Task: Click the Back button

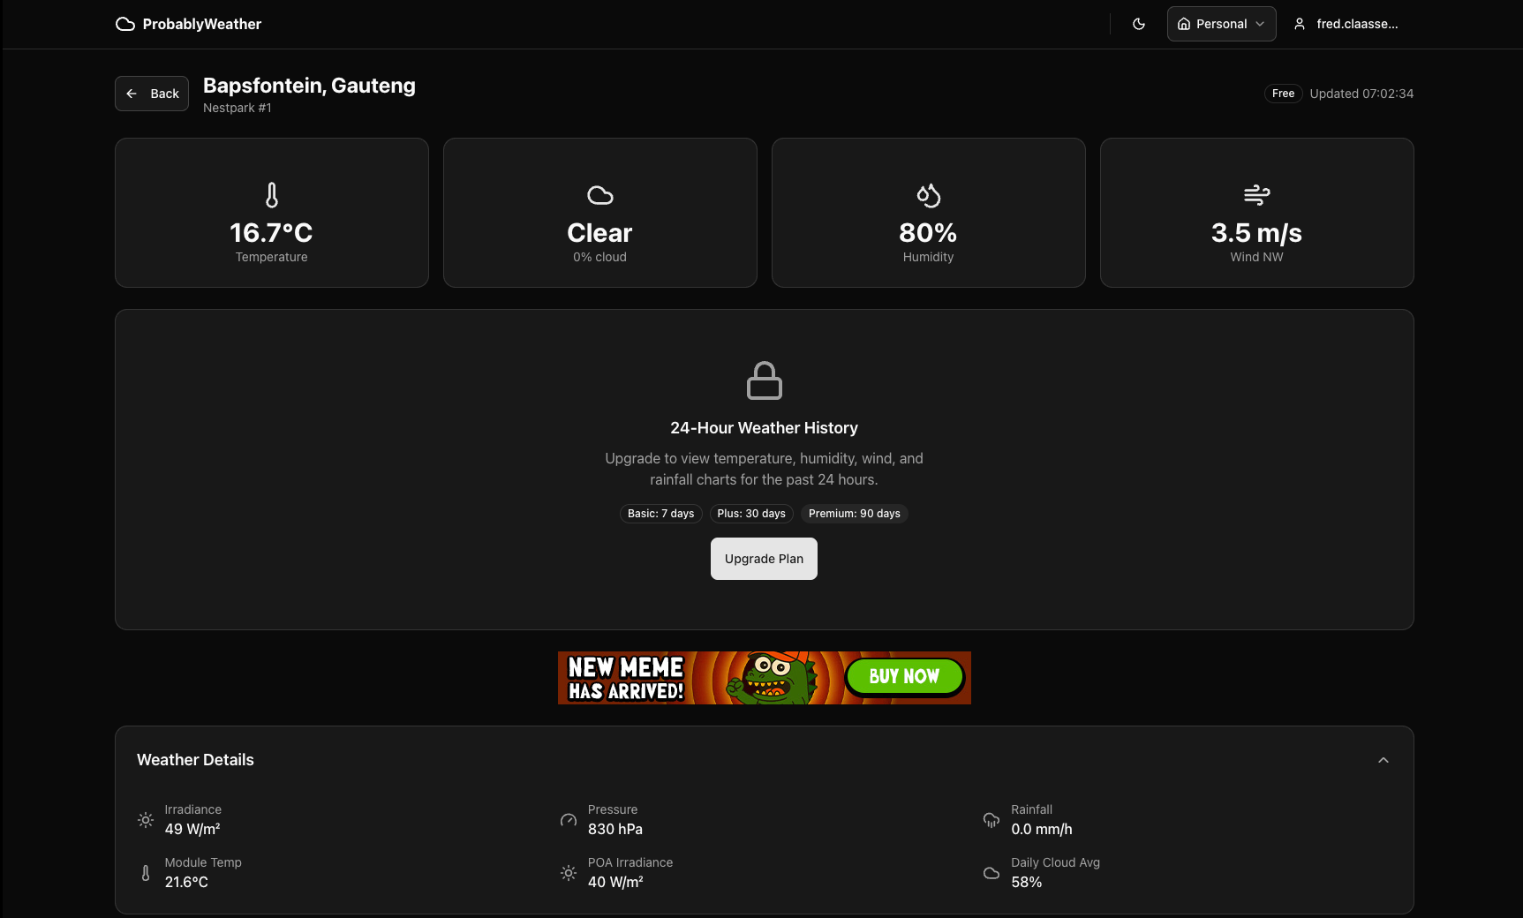Action: (x=152, y=94)
